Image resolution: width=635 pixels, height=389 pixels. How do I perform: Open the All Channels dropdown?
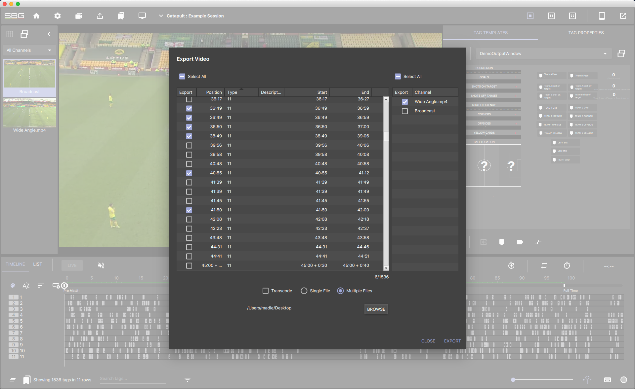[x=29, y=50]
